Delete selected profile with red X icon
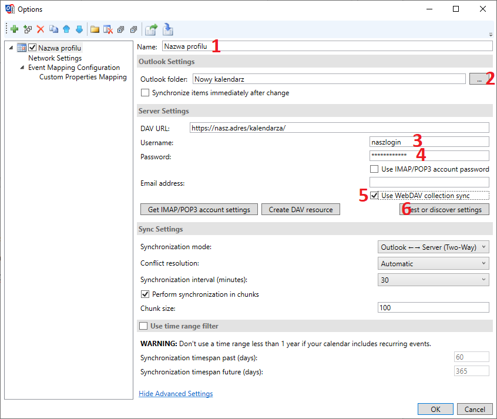This screenshot has width=497, height=419. (41, 29)
